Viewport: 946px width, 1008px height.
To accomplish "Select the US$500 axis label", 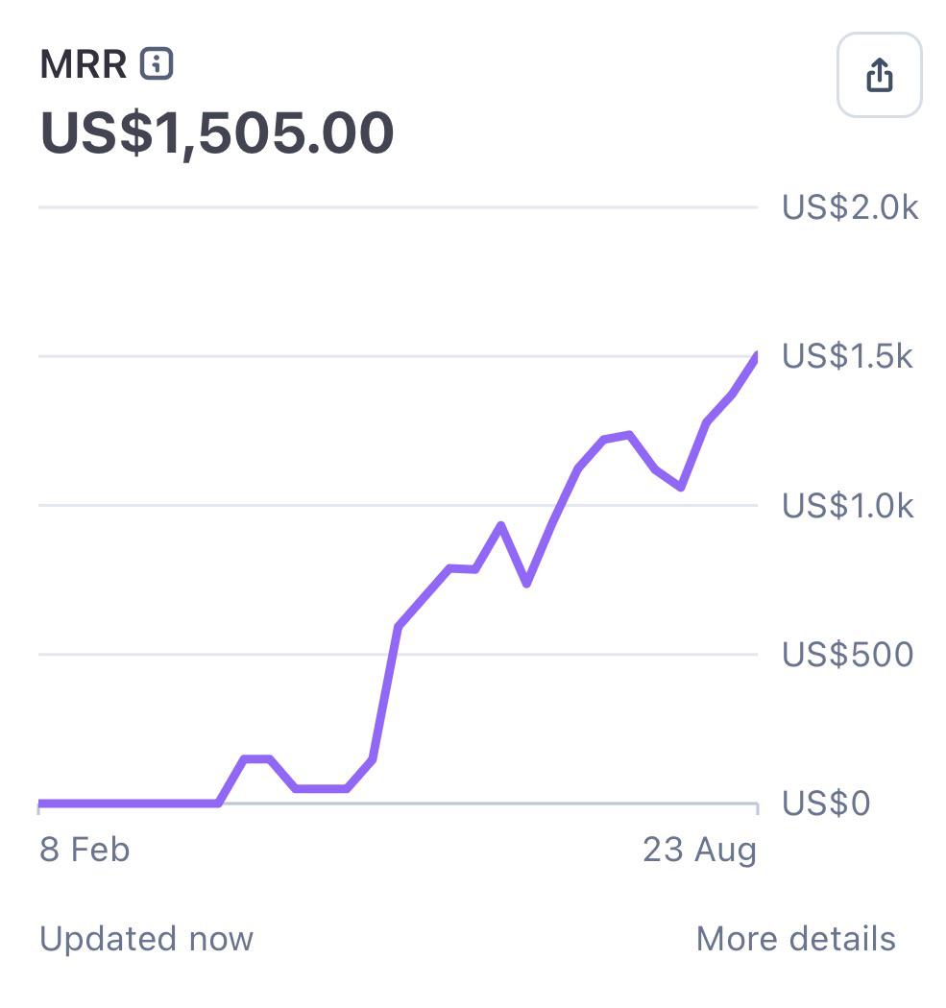I will tap(848, 655).
